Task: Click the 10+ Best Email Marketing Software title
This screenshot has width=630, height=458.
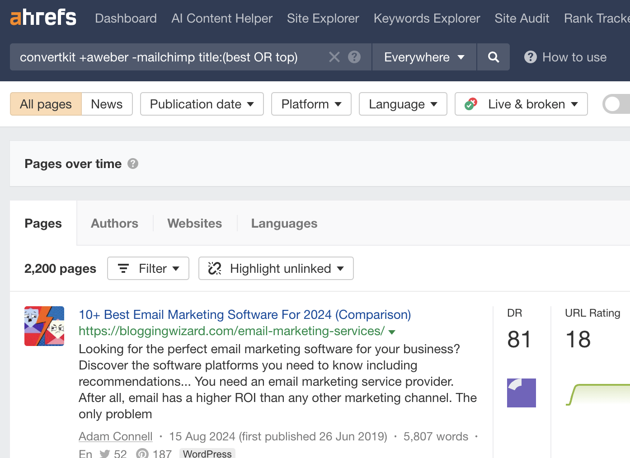Action: click(x=244, y=314)
